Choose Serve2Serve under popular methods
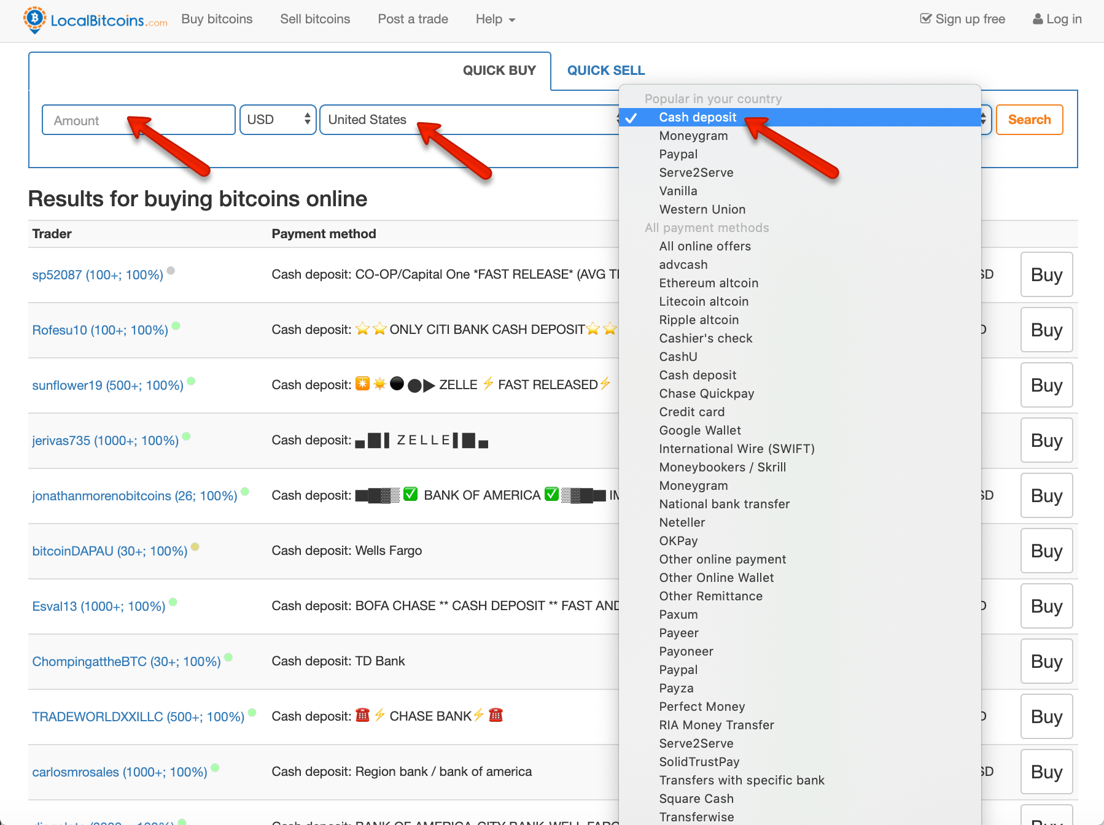The height and width of the screenshot is (825, 1104). tap(800, 172)
